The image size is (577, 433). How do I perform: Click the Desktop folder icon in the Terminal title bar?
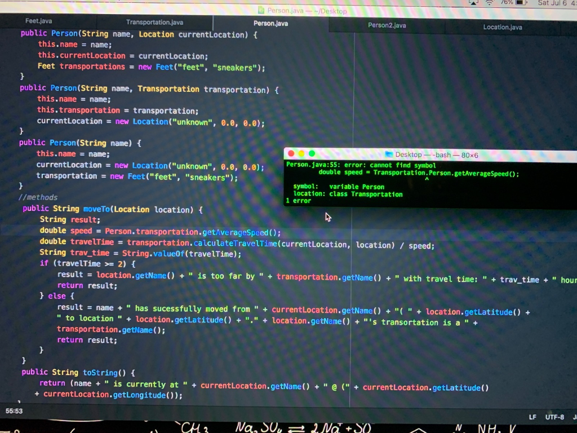pos(388,154)
